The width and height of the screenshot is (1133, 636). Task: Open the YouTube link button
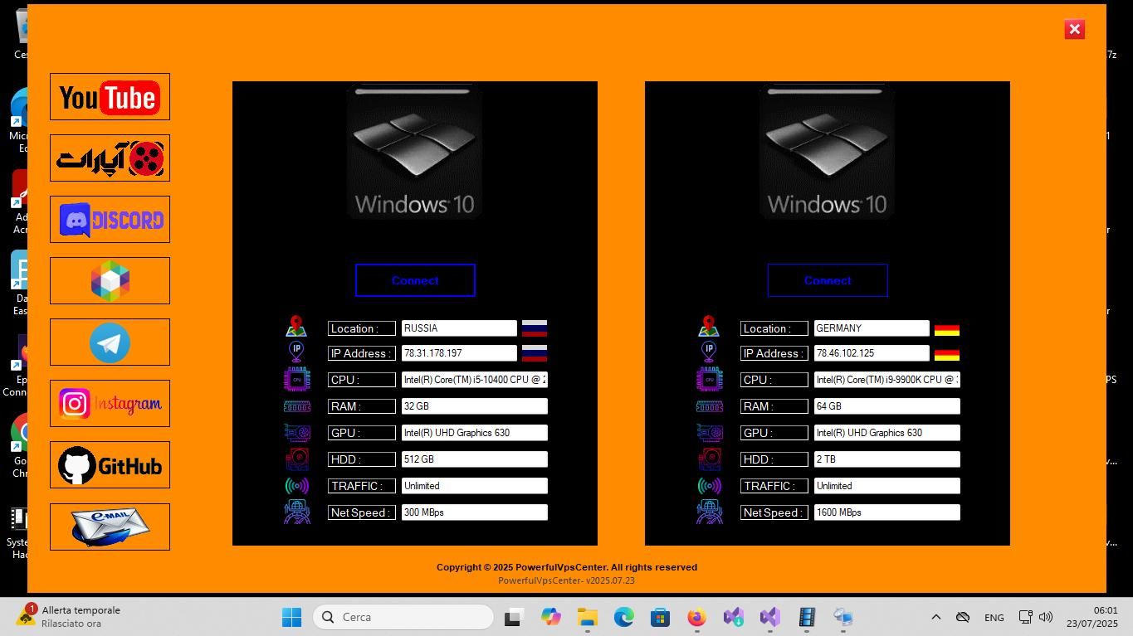(x=110, y=97)
